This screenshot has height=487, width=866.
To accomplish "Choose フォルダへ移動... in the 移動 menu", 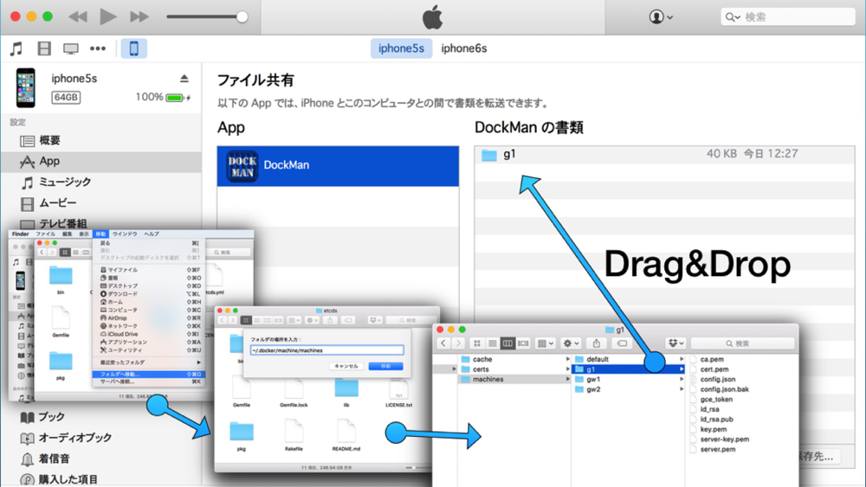I will pos(149,375).
